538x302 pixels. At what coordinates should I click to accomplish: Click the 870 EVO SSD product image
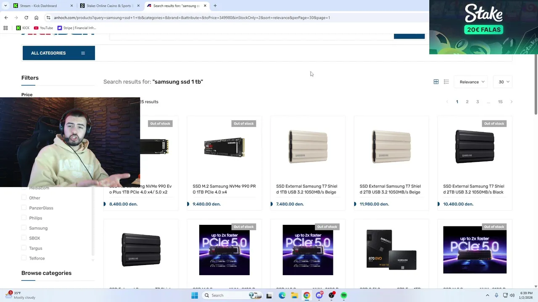coord(391,250)
